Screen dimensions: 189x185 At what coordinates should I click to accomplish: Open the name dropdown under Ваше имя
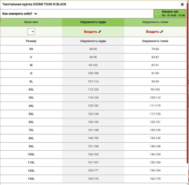[31, 31]
